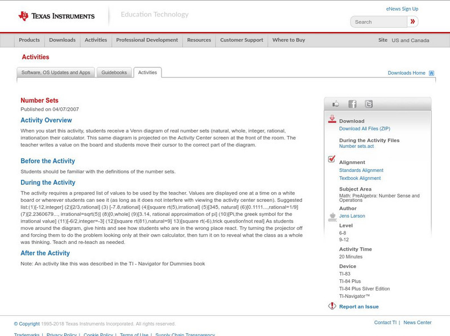
Task: Open the Standards Alignment link
Action: pos(361,170)
